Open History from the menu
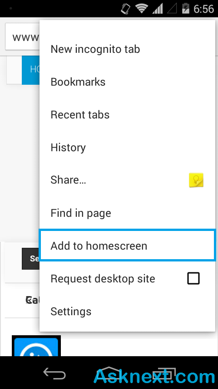Image resolution: width=218 pixels, height=389 pixels. 128,148
